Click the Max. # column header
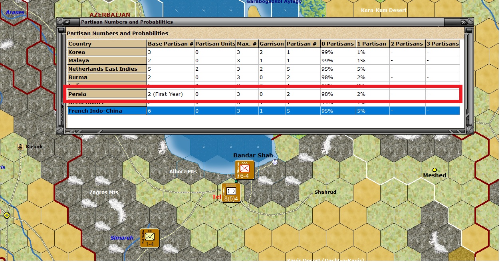Viewport: 500px width, 262px height. tap(247, 44)
